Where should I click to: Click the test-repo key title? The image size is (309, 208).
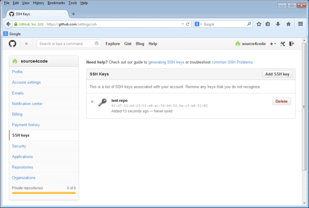[119, 100]
